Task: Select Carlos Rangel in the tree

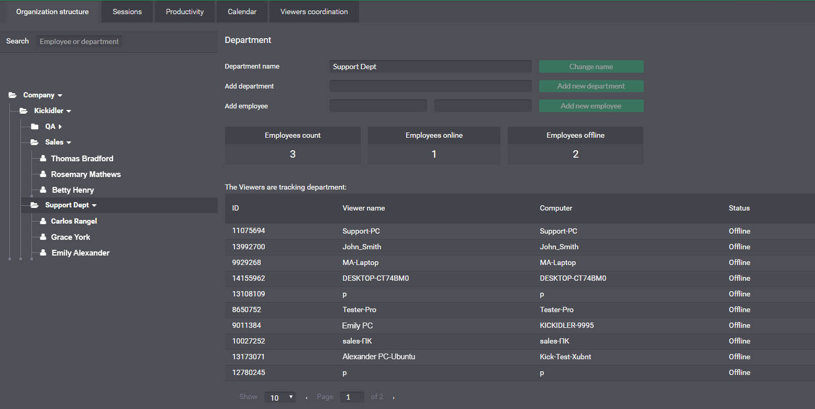Action: 74,221
